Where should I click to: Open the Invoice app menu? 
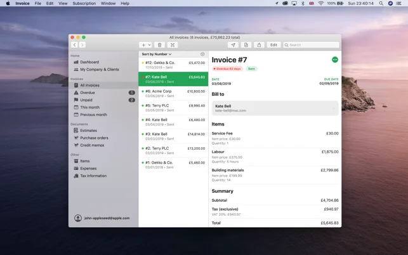(x=22, y=3)
